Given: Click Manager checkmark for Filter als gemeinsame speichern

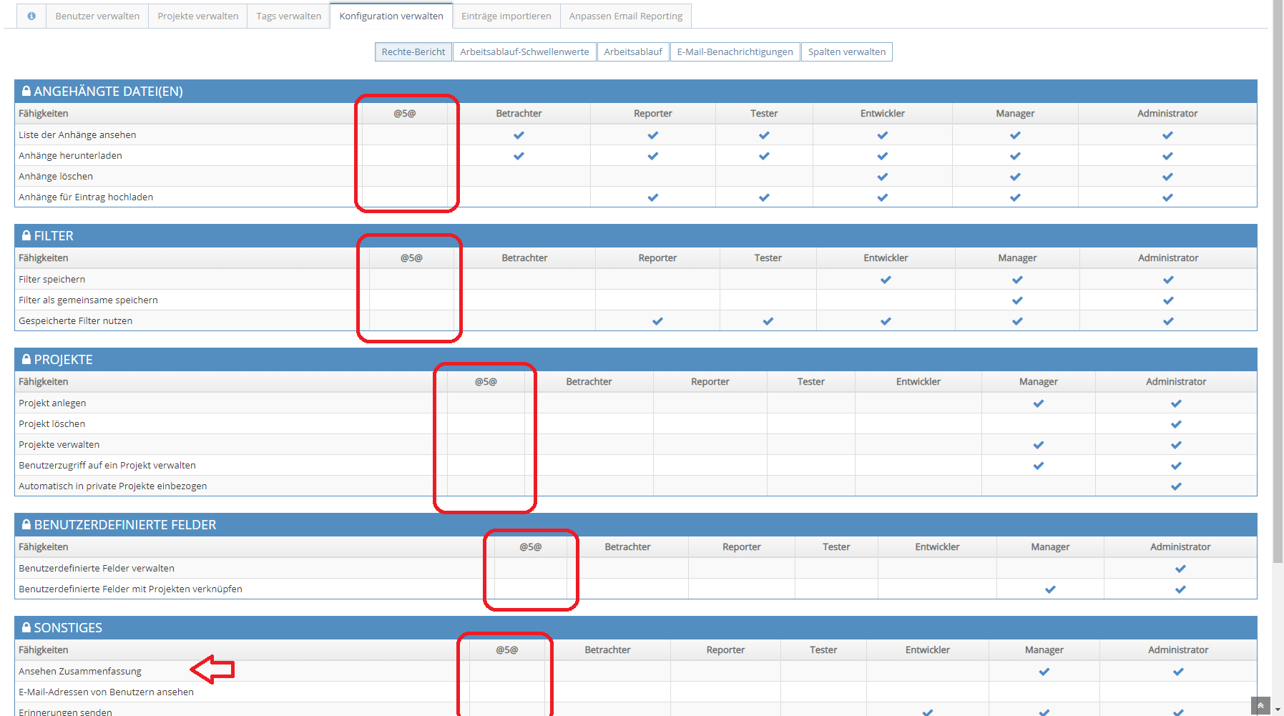Looking at the screenshot, I should (1016, 300).
